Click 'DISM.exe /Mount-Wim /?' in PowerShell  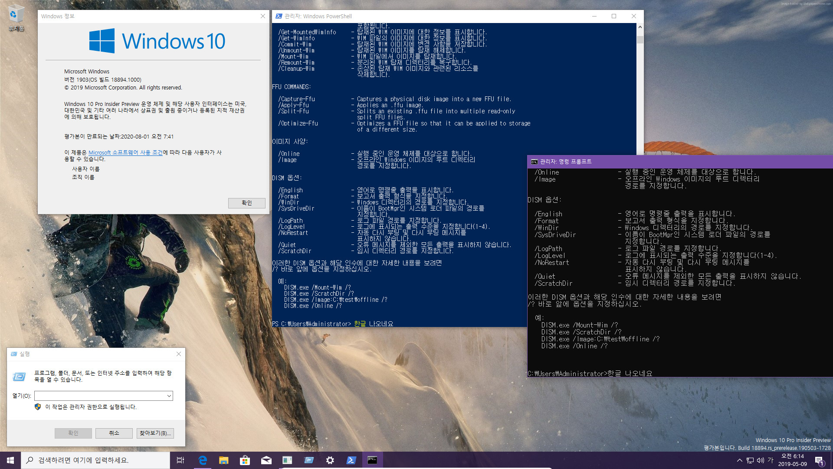318,287
